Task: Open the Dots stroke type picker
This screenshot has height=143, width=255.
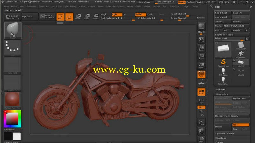Action: [x=12, y=48]
